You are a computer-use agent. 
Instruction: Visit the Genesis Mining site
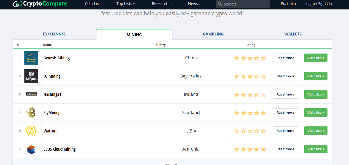316,58
